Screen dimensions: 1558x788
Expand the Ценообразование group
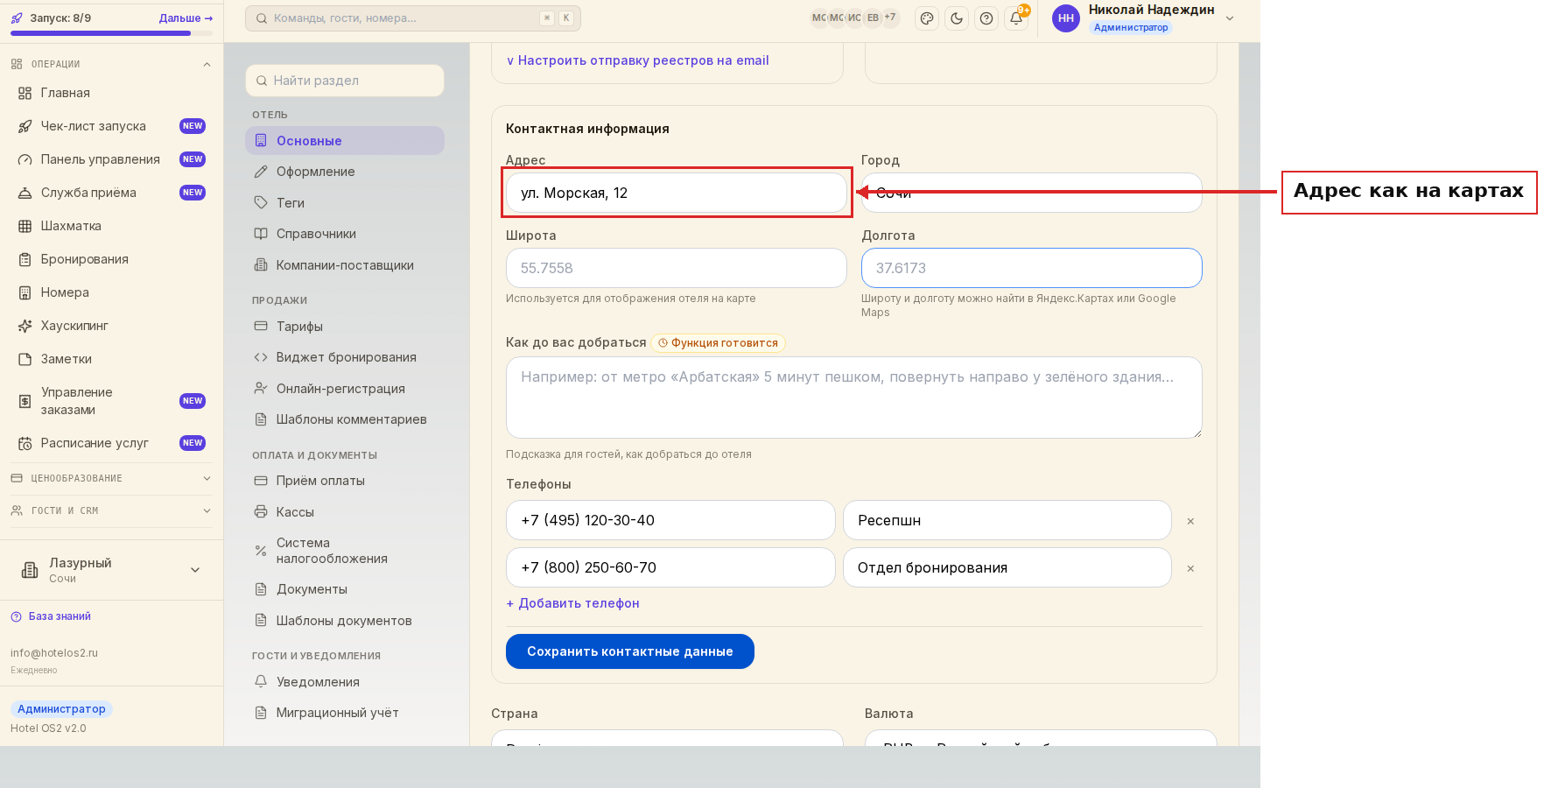click(x=111, y=478)
